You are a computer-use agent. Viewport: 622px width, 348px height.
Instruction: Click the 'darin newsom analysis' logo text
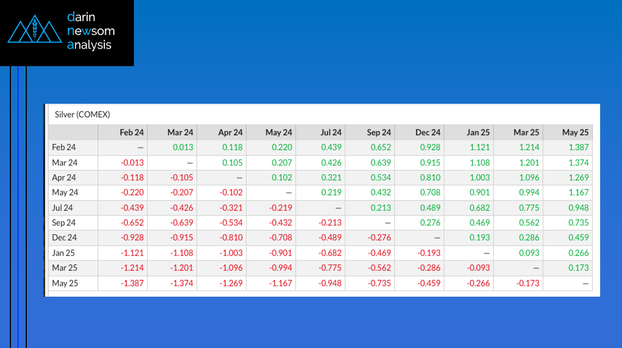tap(90, 32)
